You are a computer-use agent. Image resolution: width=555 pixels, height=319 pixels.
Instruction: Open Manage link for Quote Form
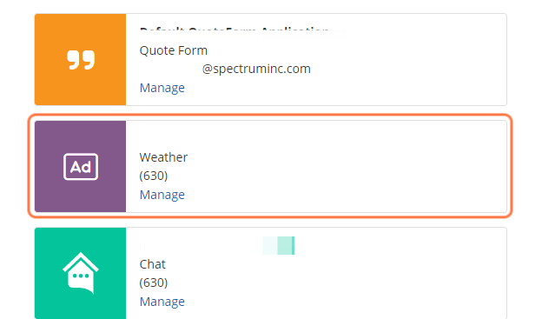point(162,88)
